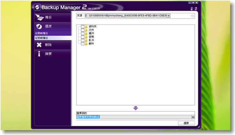Click the folder icon next to 資料夾
The height and width of the screenshot is (135, 235).
tap(86, 27)
